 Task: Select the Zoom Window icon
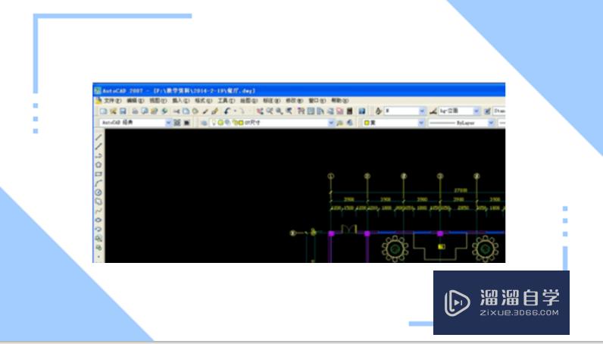click(x=280, y=111)
